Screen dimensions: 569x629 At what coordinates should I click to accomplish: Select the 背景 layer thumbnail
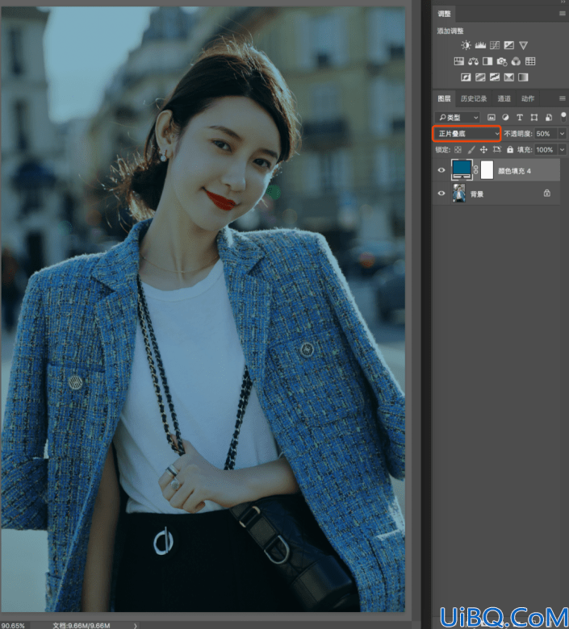click(459, 194)
